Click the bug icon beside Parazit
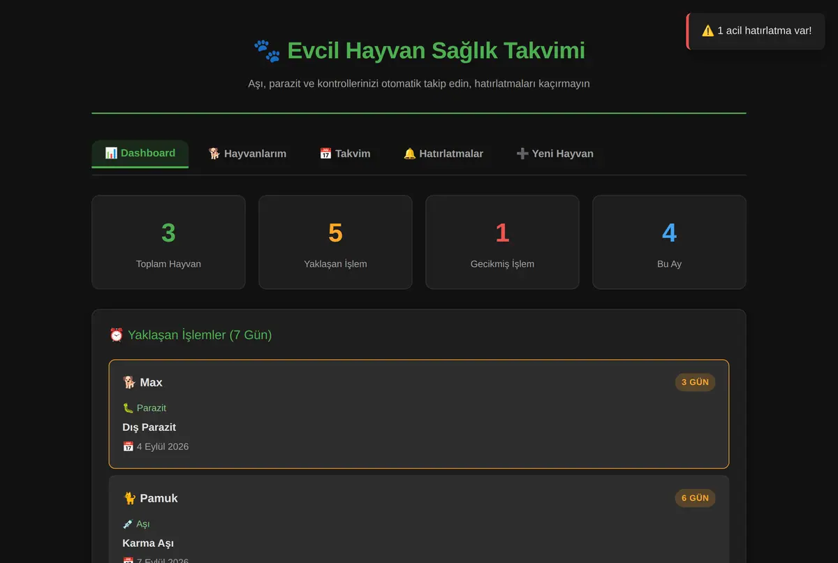Image resolution: width=838 pixels, height=563 pixels. pos(128,408)
